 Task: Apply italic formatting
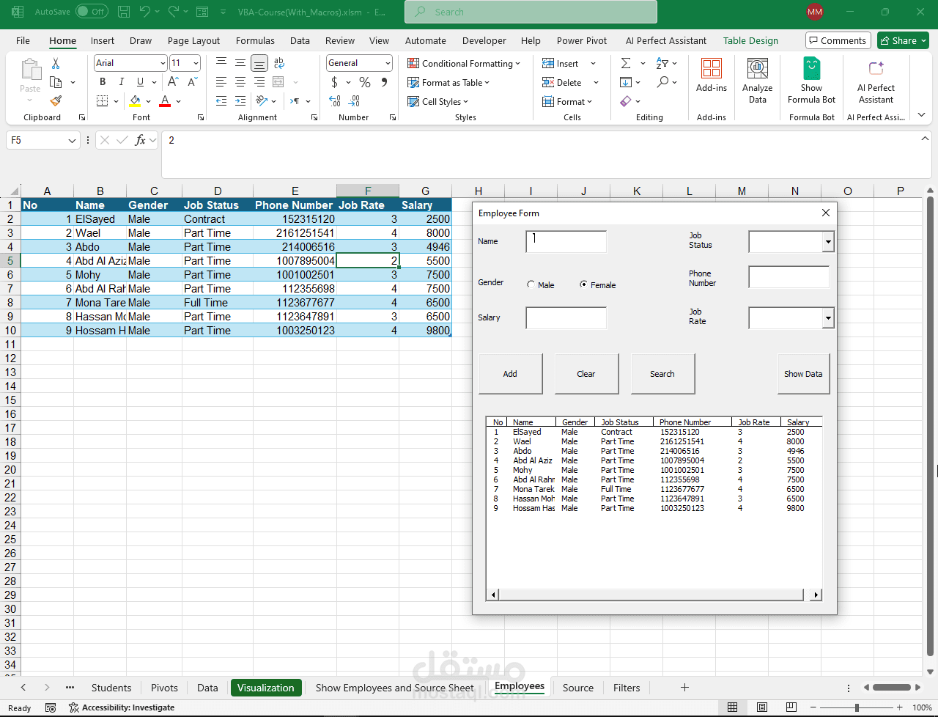click(121, 82)
